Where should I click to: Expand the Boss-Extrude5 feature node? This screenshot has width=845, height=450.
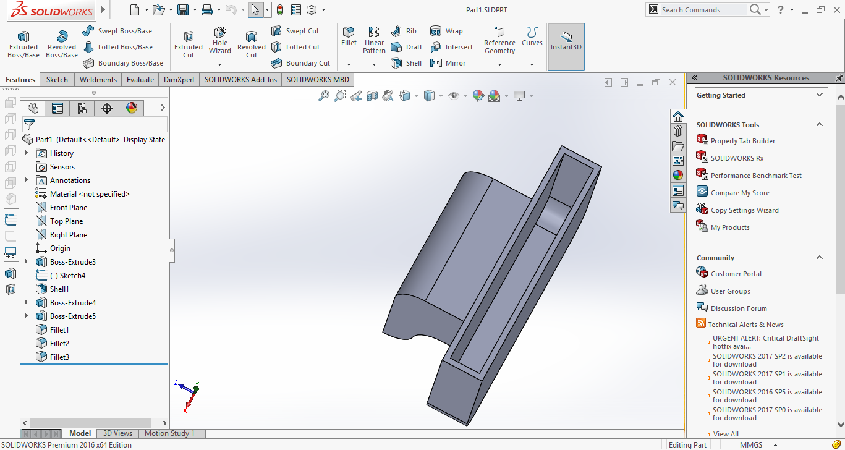pyautogui.click(x=27, y=316)
